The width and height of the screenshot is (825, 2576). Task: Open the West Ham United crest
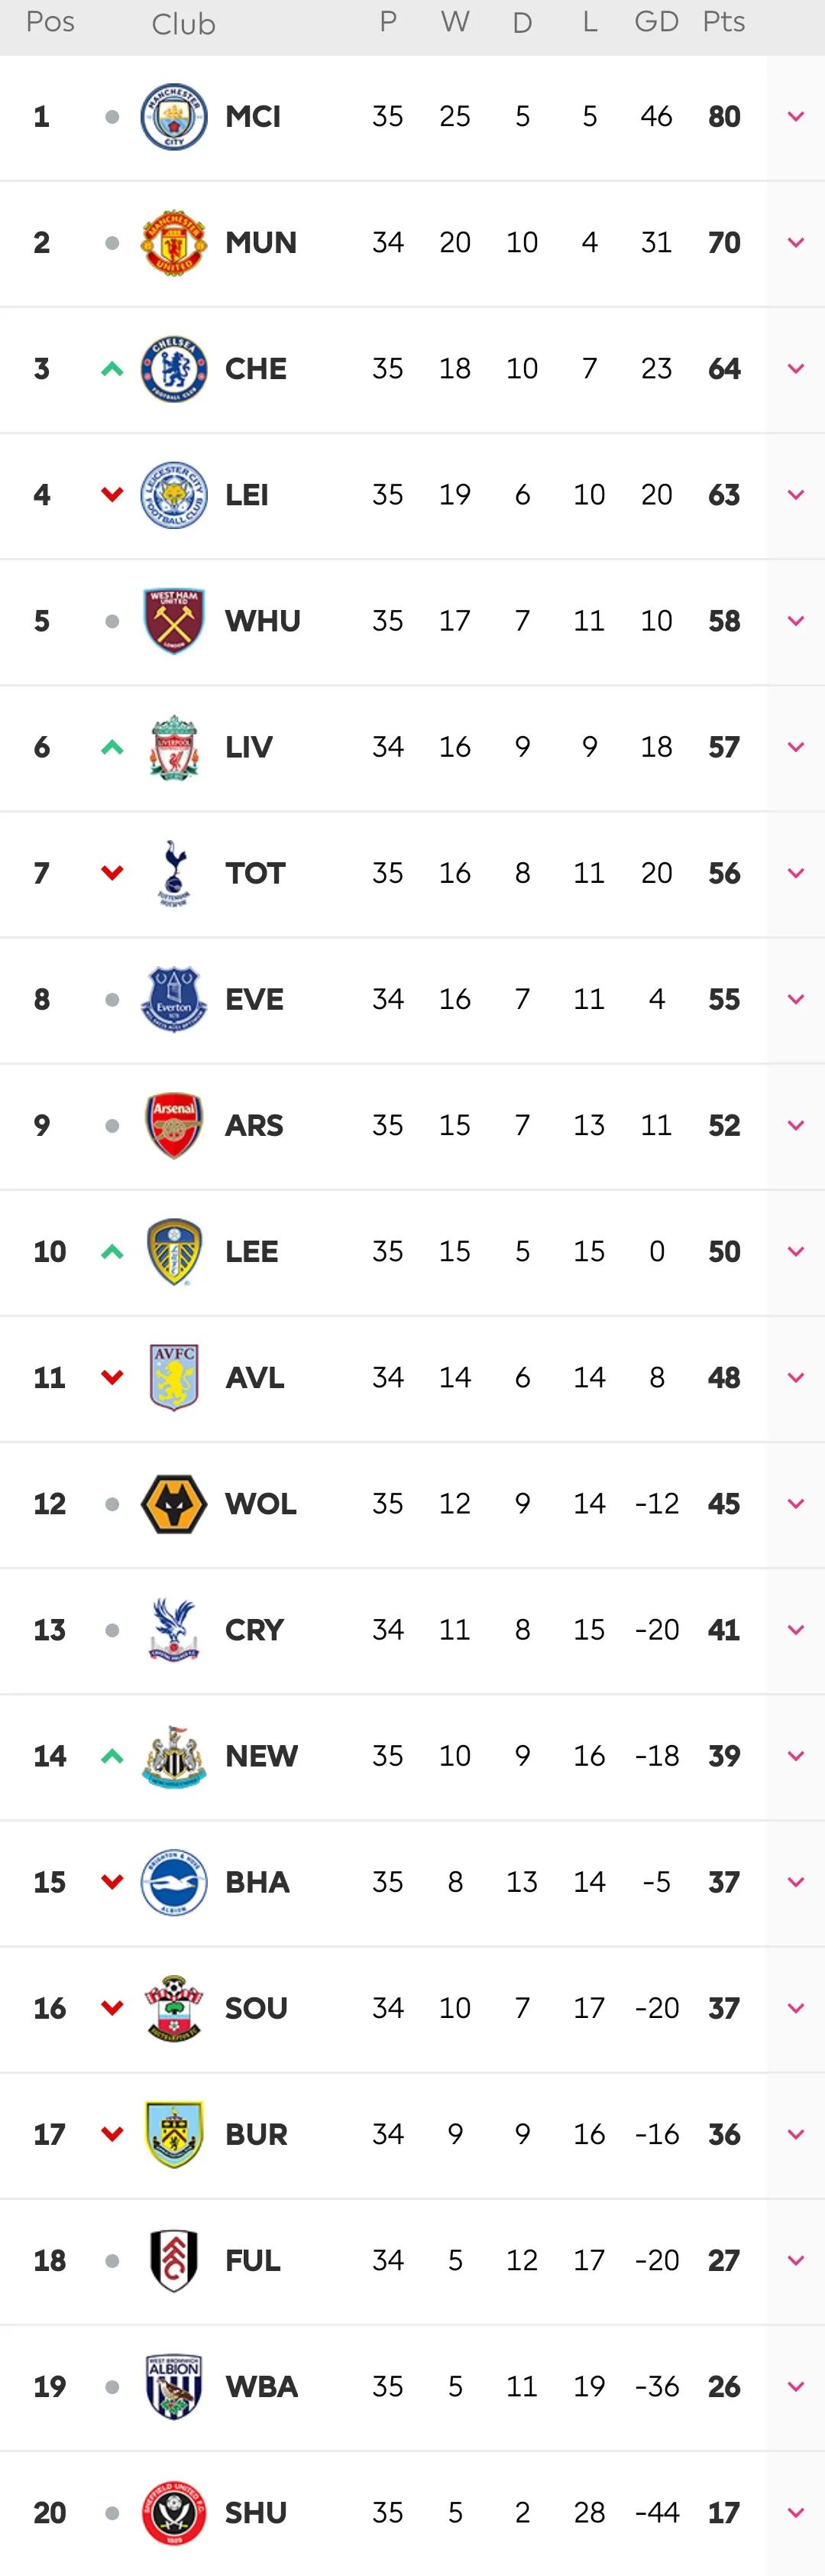(174, 621)
